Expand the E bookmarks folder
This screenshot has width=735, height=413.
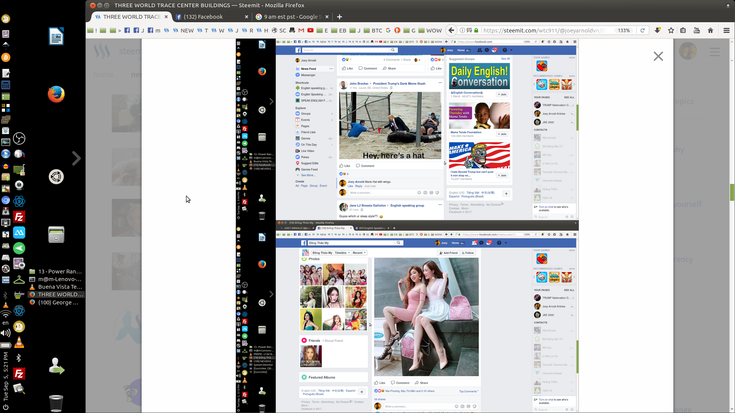(322, 31)
